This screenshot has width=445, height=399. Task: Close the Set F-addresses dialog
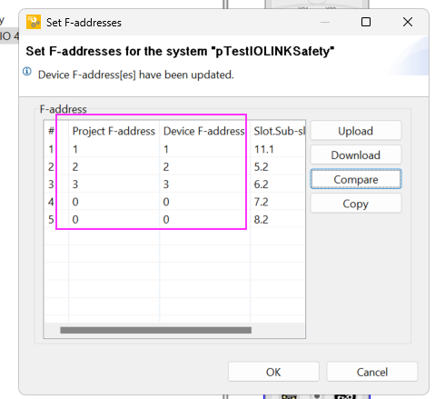tap(408, 22)
